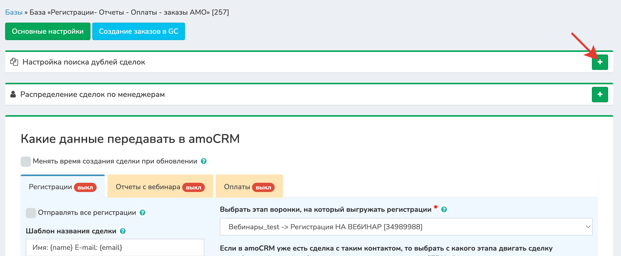
Task: Open help icon near «Шаблон названия сделки»
Action: (x=123, y=231)
